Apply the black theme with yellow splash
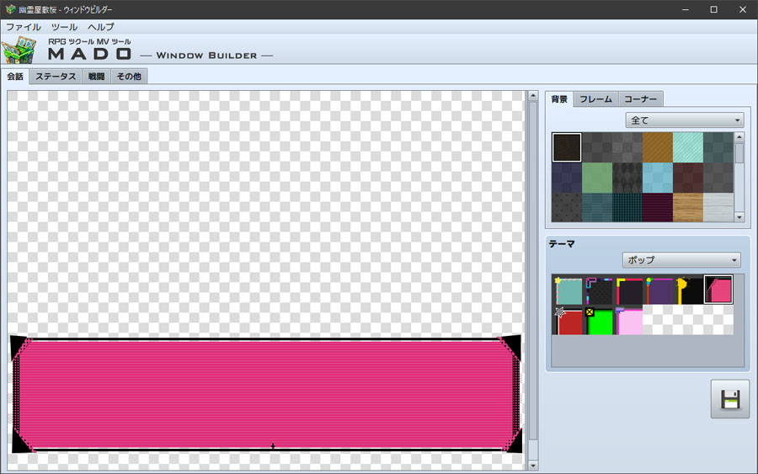 [688, 290]
